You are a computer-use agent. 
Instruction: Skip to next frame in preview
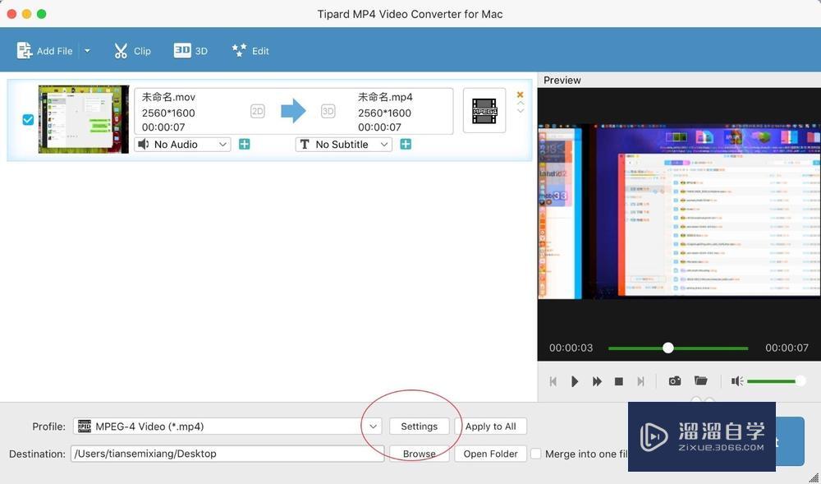point(640,381)
